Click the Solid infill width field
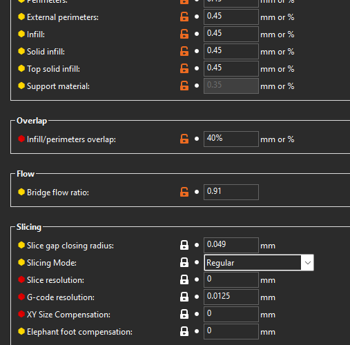Viewport: 350px width, 345px height. [x=231, y=52]
